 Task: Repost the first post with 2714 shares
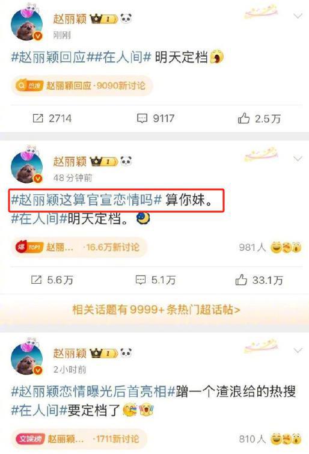(52, 118)
